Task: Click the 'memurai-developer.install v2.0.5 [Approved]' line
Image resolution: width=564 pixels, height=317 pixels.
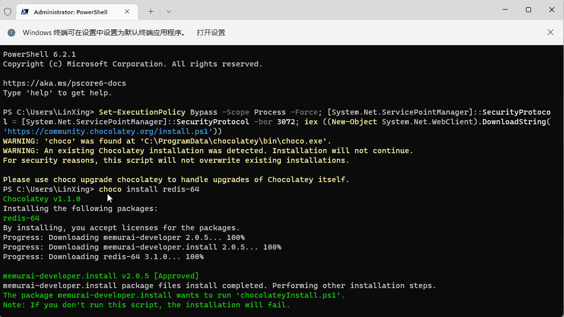Action: pos(101,276)
